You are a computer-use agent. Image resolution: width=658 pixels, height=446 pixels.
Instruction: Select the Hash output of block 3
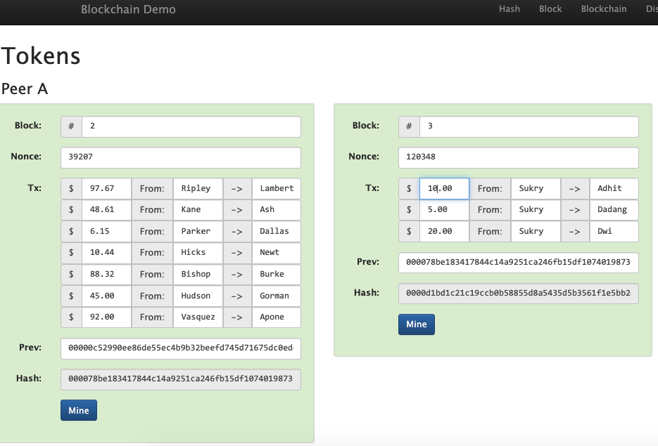click(519, 294)
